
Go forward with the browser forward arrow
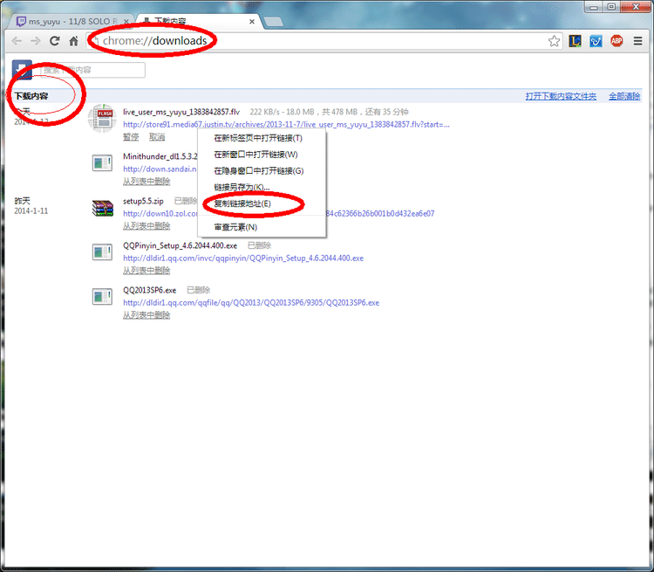tap(36, 41)
